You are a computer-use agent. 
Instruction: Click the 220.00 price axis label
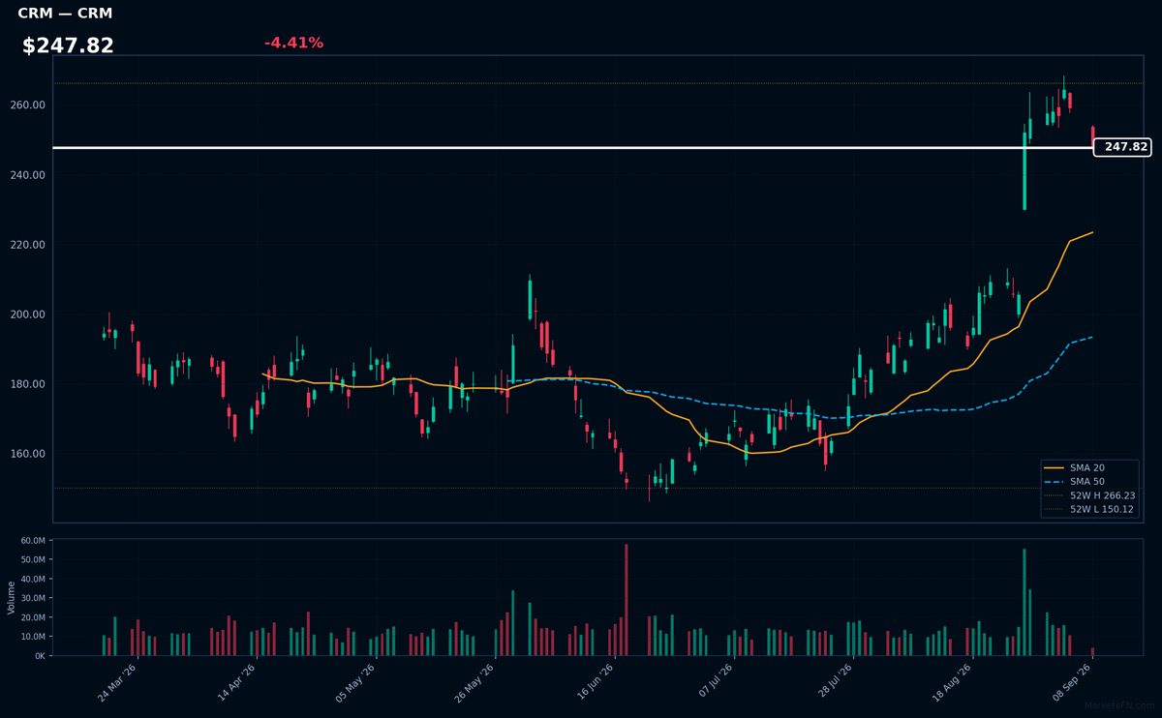tap(29, 245)
